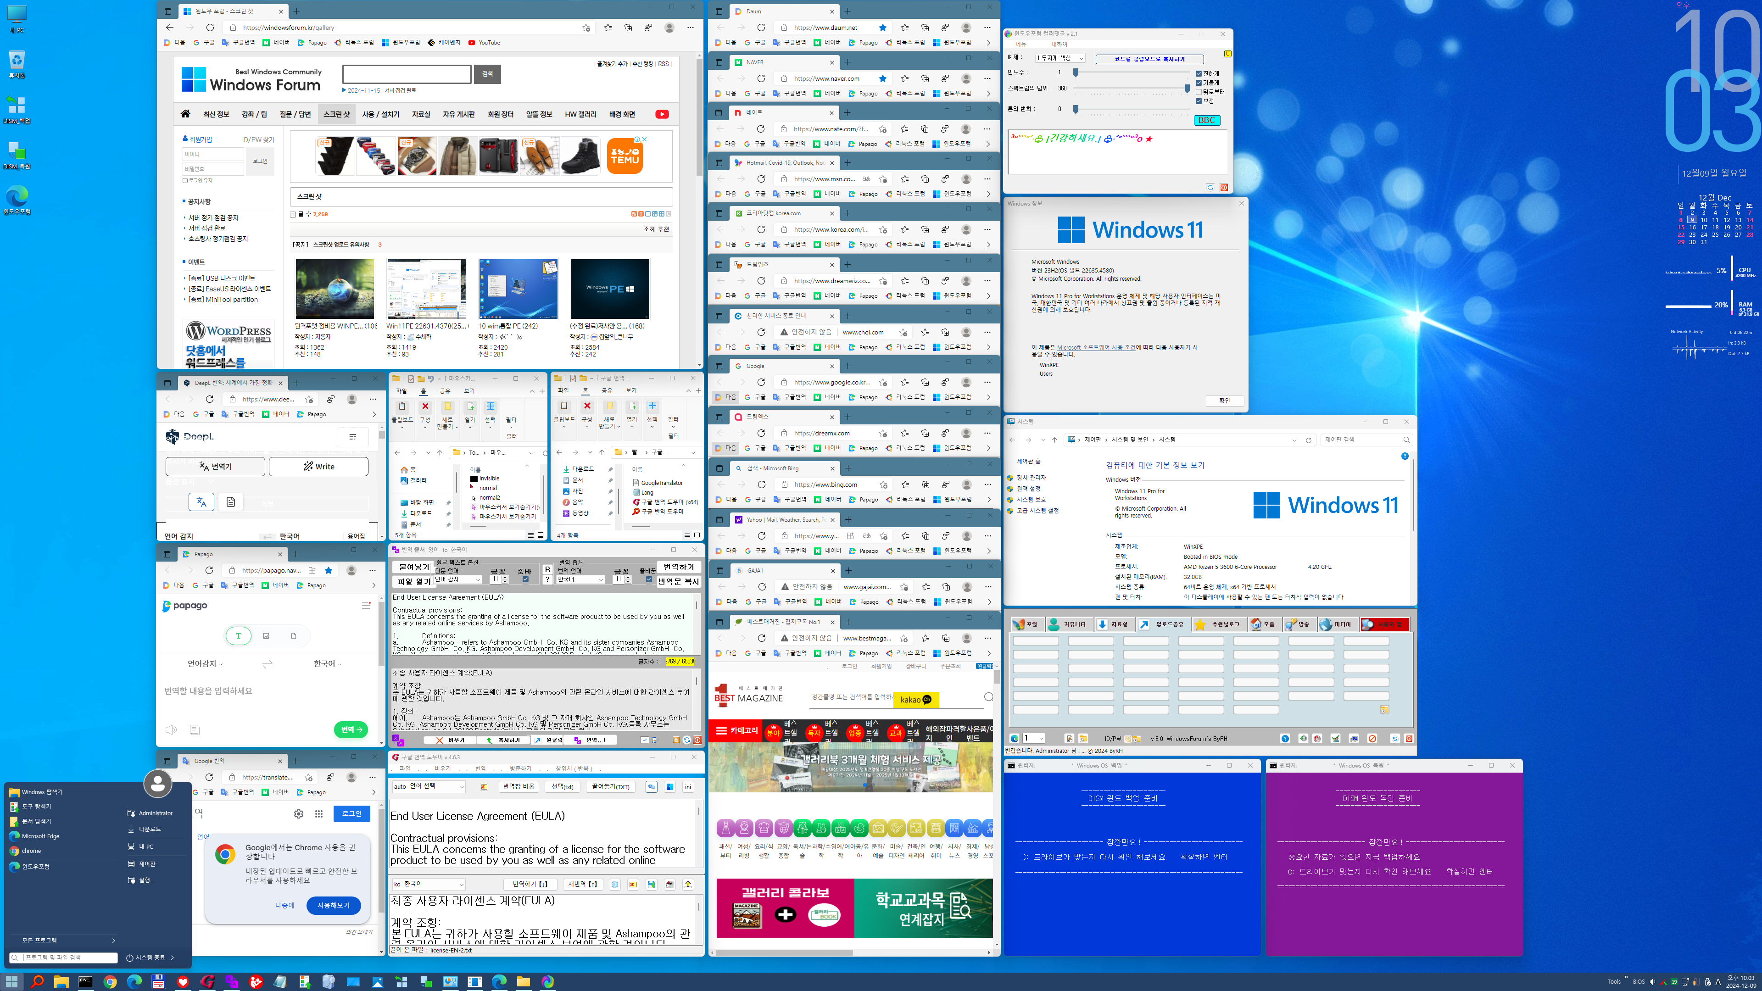Uncheck the 진하게 checkbox
The image size is (1762, 991).
[1199, 74]
